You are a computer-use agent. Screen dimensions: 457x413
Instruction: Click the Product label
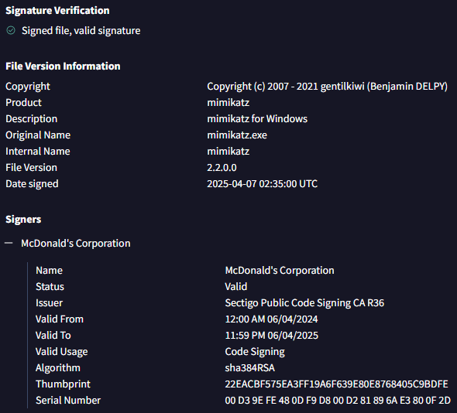pos(23,102)
